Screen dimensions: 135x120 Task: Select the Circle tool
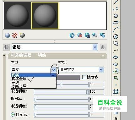(116, 36)
